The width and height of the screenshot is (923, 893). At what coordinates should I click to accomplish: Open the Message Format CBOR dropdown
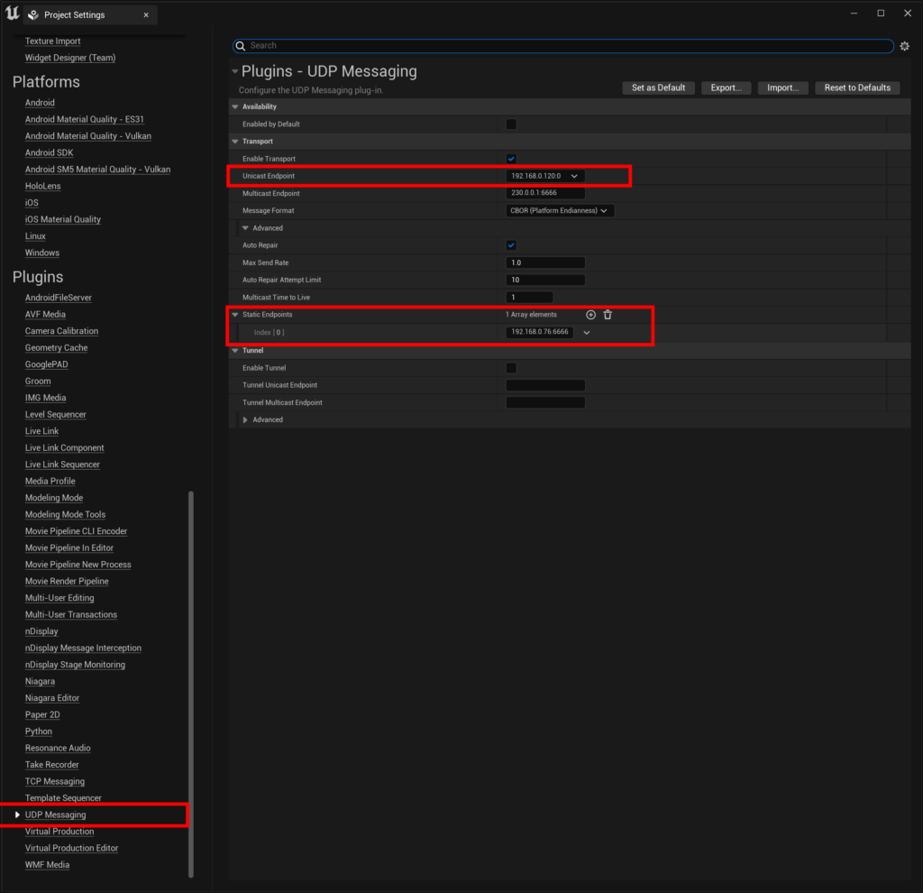tap(560, 210)
